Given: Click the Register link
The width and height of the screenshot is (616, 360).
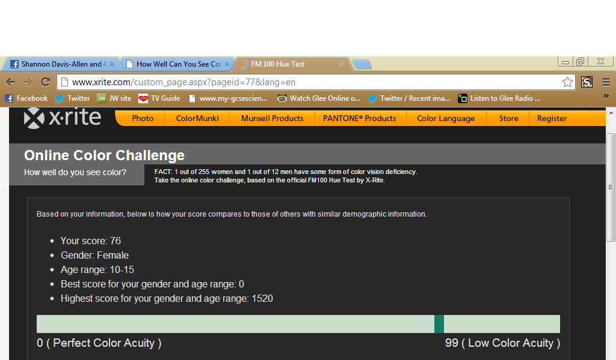Looking at the screenshot, I should pos(552,118).
